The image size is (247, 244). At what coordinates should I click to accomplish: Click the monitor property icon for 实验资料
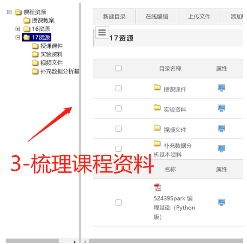point(221,108)
